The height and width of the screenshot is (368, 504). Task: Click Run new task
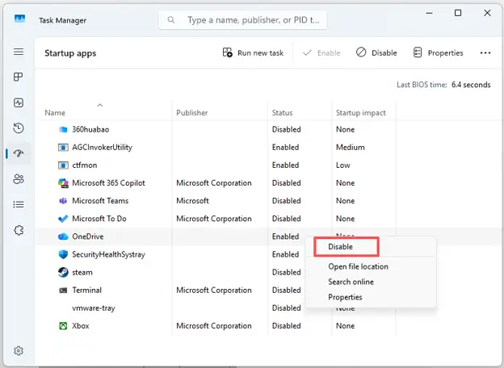pos(253,52)
